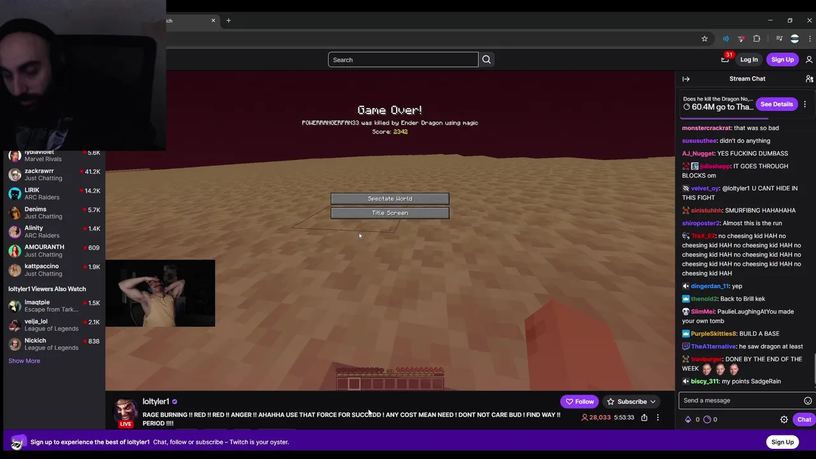Restore down the browser window
Image resolution: width=816 pixels, height=459 pixels.
coord(790,20)
